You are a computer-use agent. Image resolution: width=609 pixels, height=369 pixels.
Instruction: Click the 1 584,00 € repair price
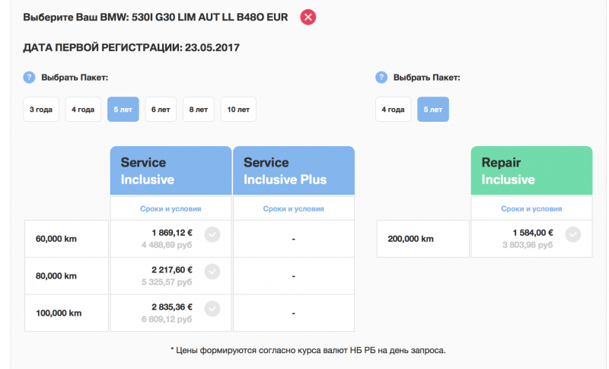[x=533, y=233]
